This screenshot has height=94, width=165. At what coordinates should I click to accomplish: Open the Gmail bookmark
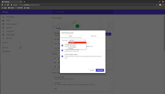[11, 8]
